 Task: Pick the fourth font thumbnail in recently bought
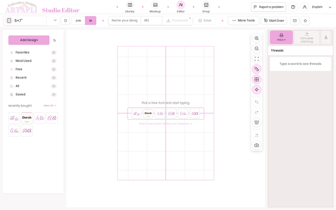52,118
